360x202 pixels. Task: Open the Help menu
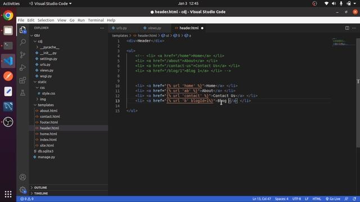111,20
